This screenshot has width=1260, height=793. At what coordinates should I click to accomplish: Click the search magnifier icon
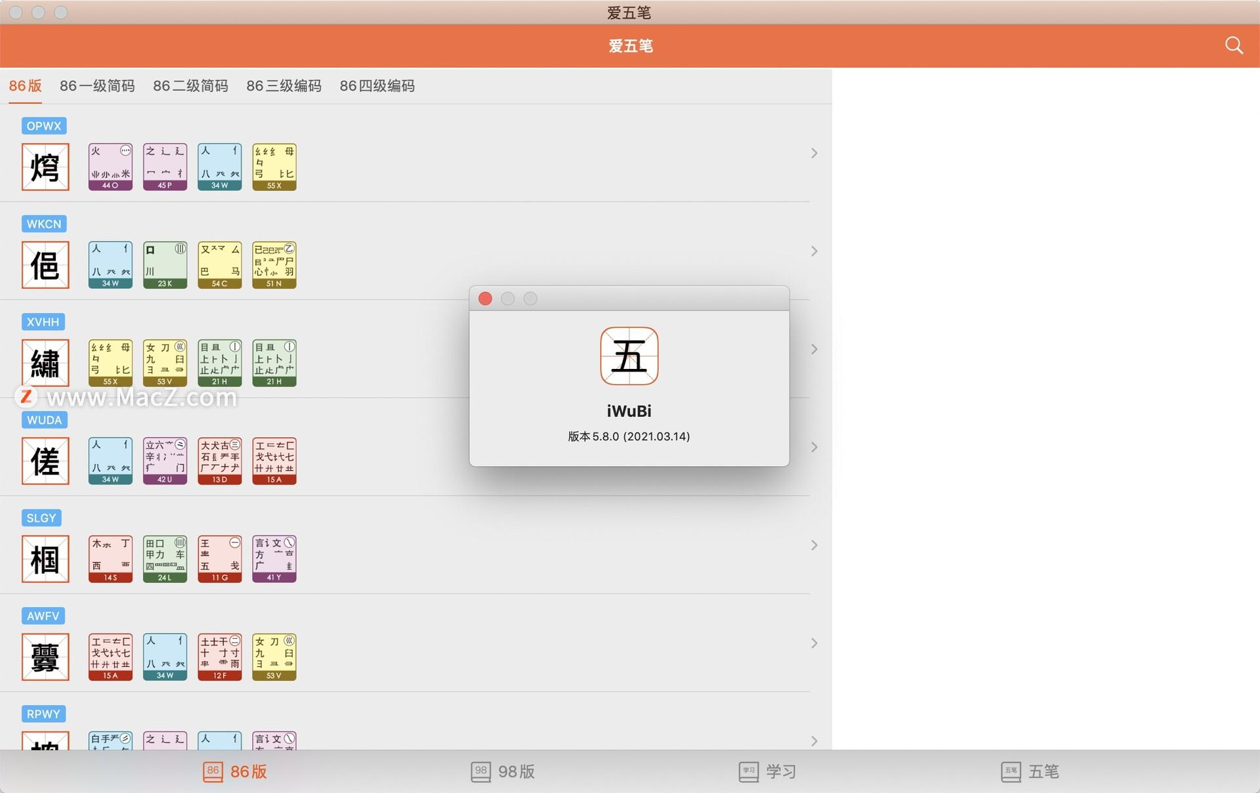click(1234, 45)
